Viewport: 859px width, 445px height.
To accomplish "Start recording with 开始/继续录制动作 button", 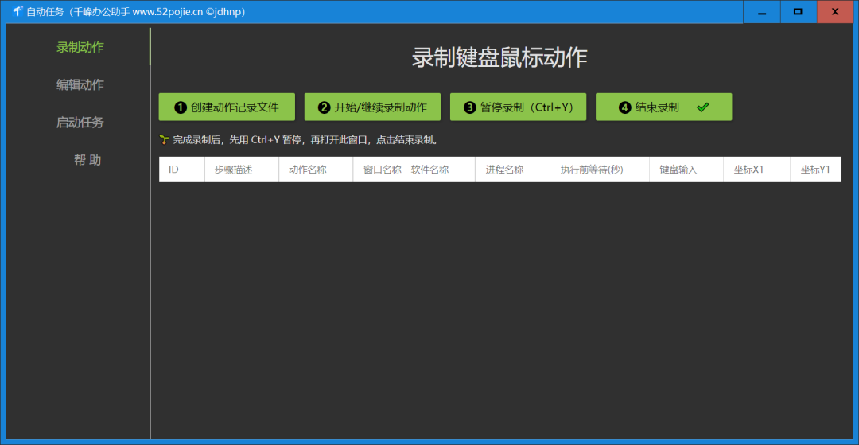I will click(372, 107).
